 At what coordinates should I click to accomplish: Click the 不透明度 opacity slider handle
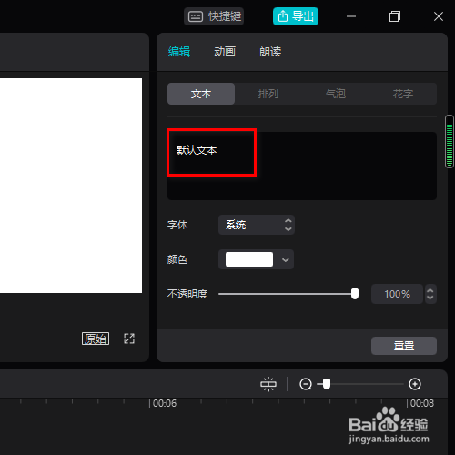(x=355, y=294)
